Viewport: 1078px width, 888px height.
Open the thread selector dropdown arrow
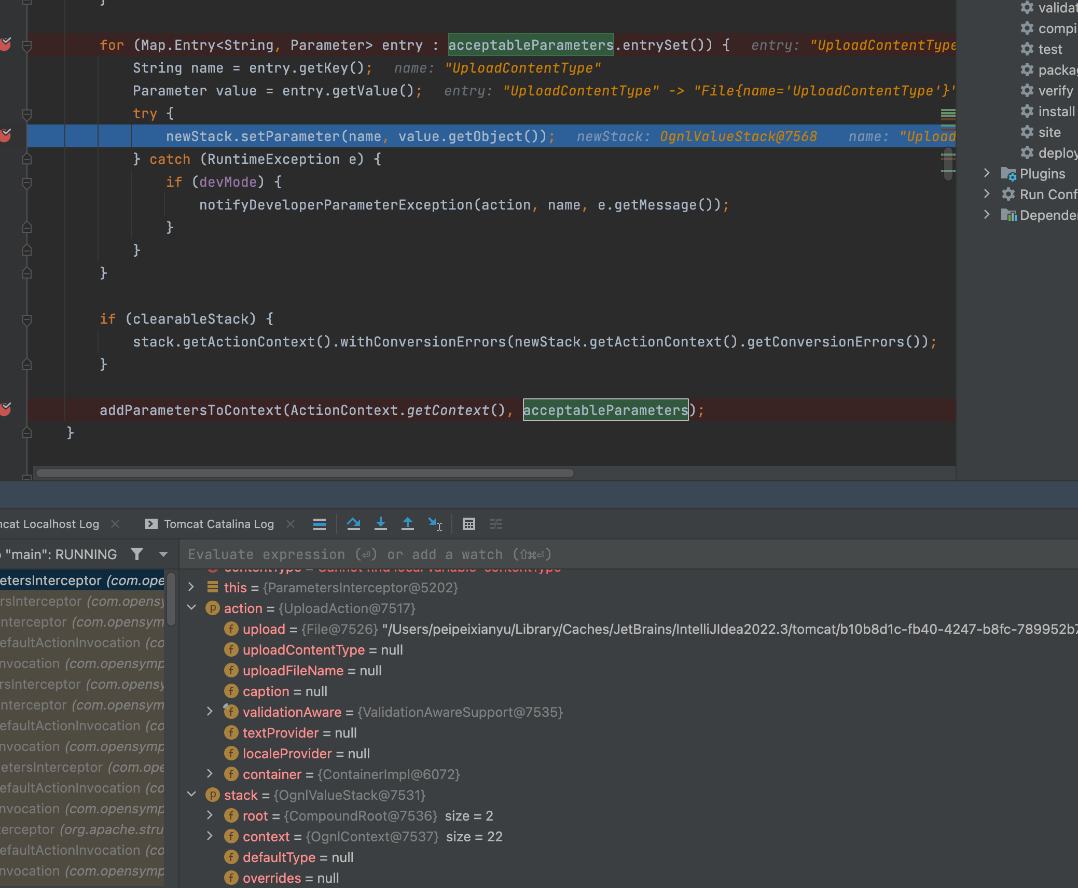(163, 554)
